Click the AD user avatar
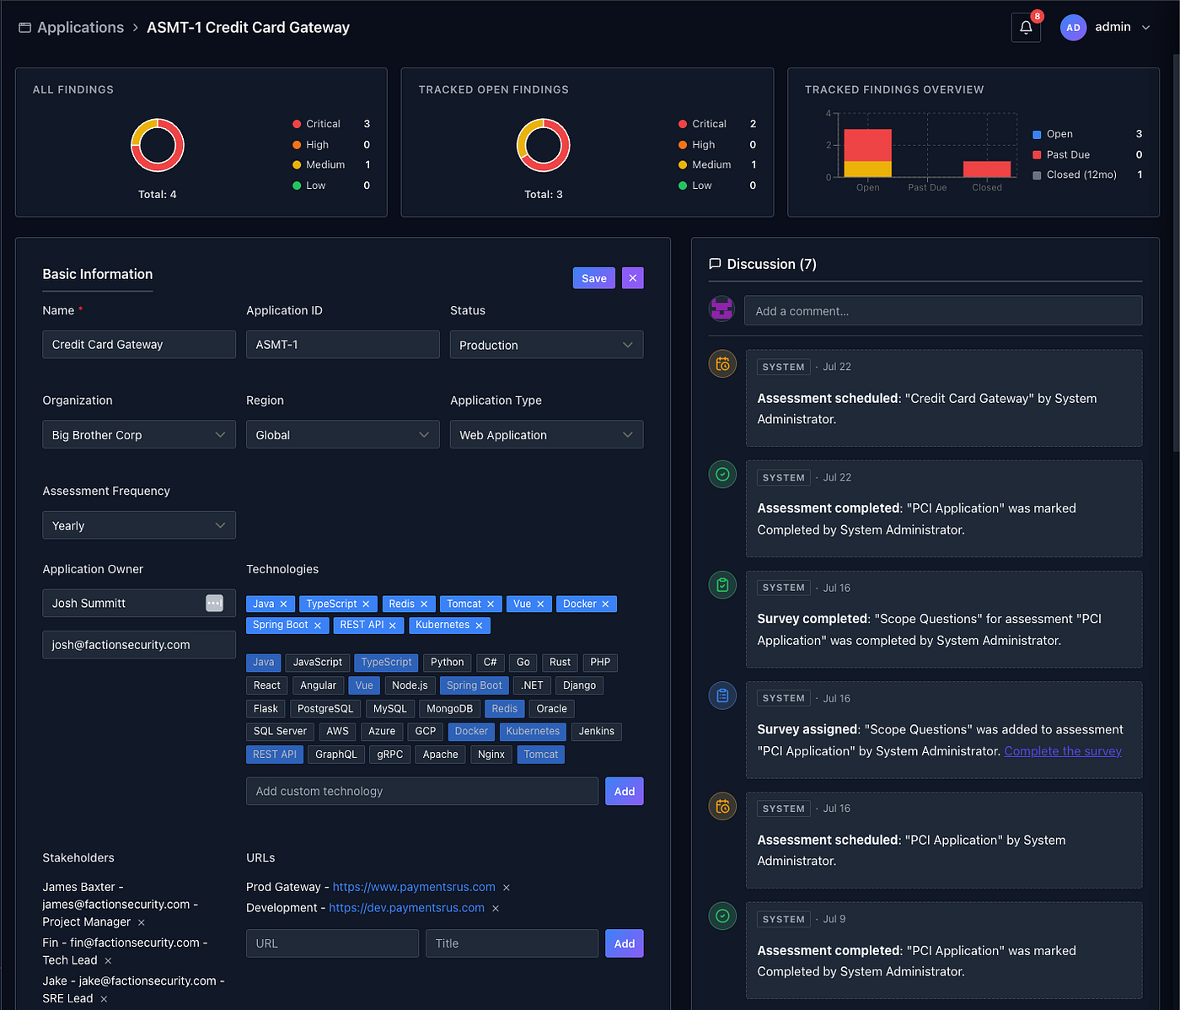Viewport: 1180px width, 1010px height. pyautogui.click(x=1073, y=27)
